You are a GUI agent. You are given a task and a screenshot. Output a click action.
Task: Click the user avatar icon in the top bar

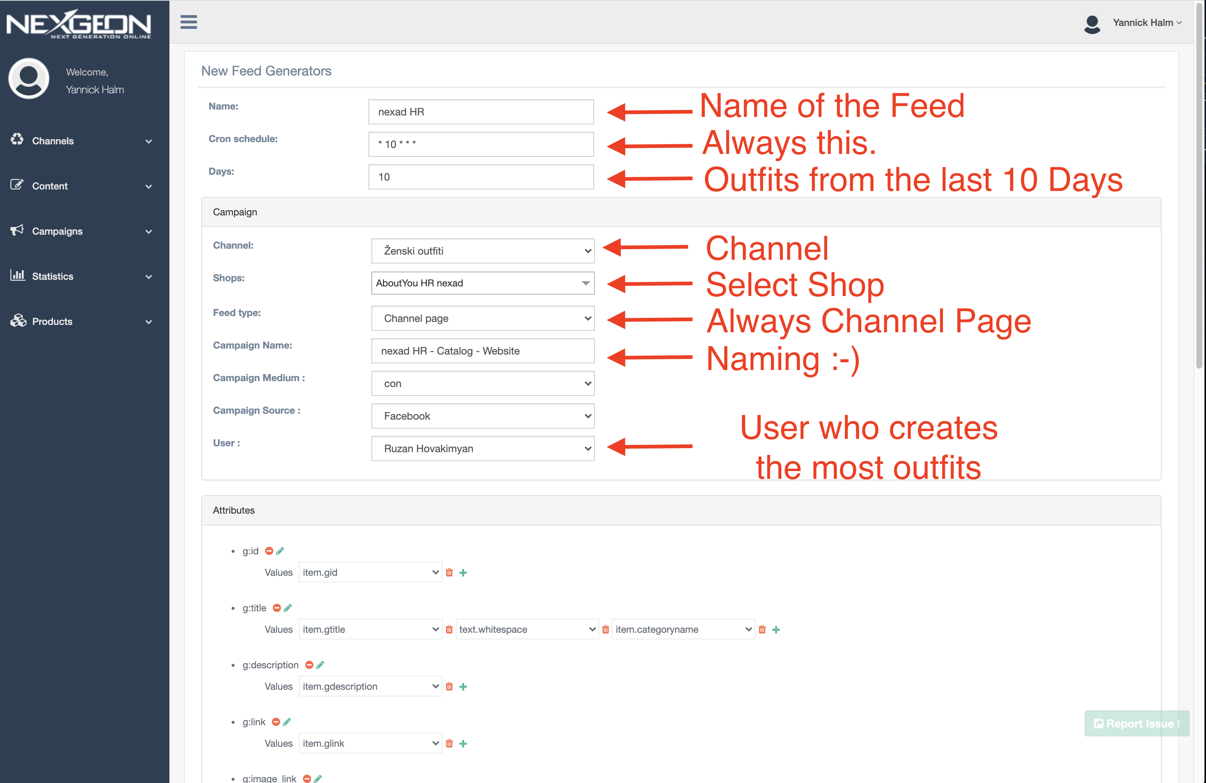tap(1092, 23)
